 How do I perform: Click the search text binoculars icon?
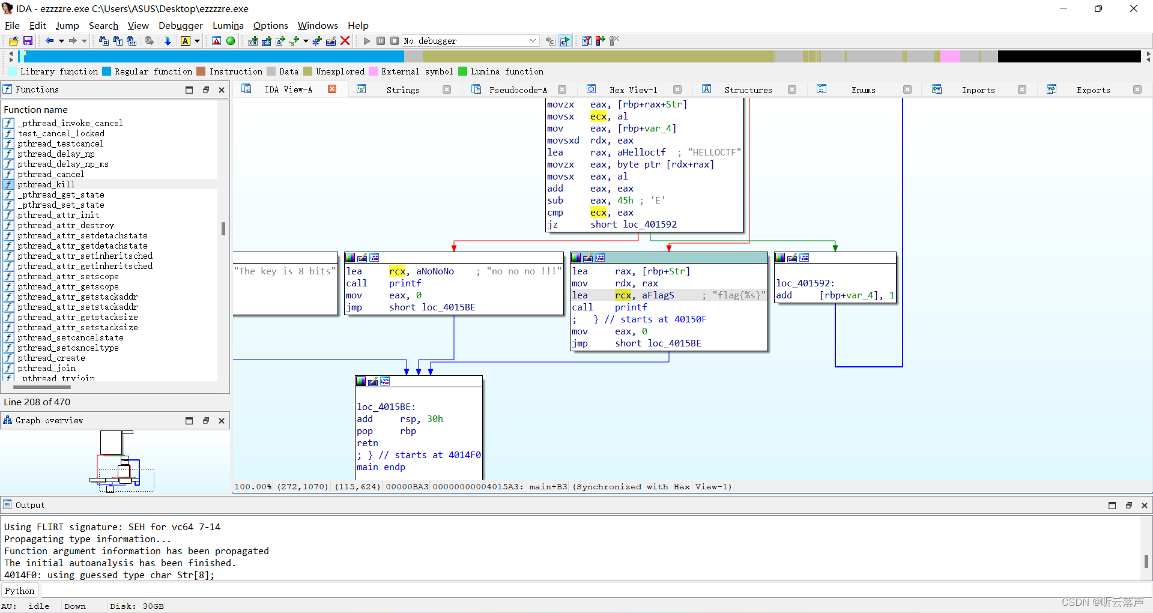(x=117, y=41)
